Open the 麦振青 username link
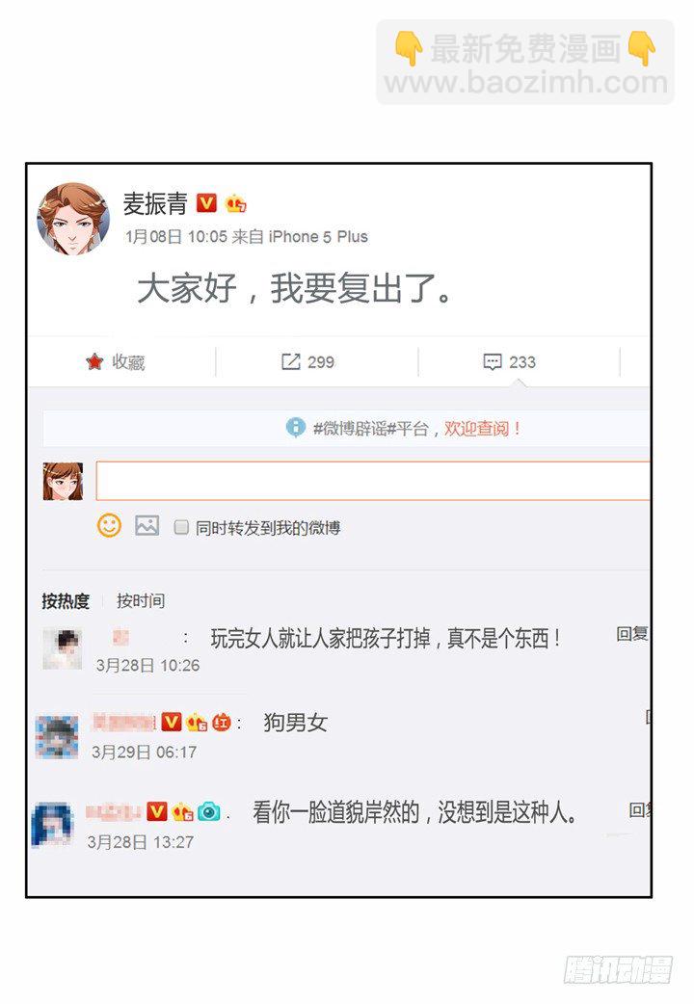Viewport: 694px width, 1004px height. click(x=155, y=203)
